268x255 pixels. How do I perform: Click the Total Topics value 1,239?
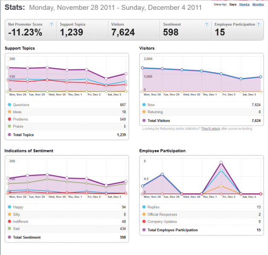(x=121, y=135)
